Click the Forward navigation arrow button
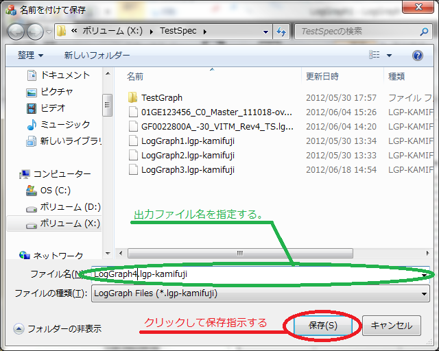439x351 pixels. 35,32
